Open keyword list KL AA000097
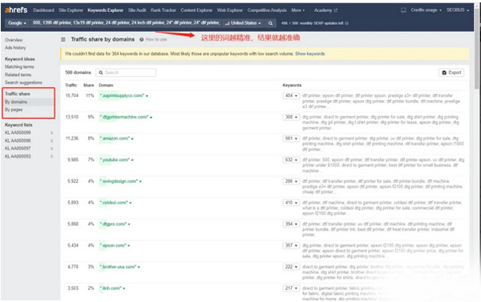This screenshot has height=302, width=481. tap(18, 148)
